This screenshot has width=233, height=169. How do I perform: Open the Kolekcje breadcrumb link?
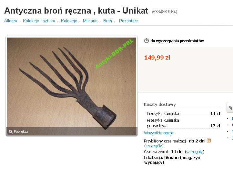pos(69,21)
